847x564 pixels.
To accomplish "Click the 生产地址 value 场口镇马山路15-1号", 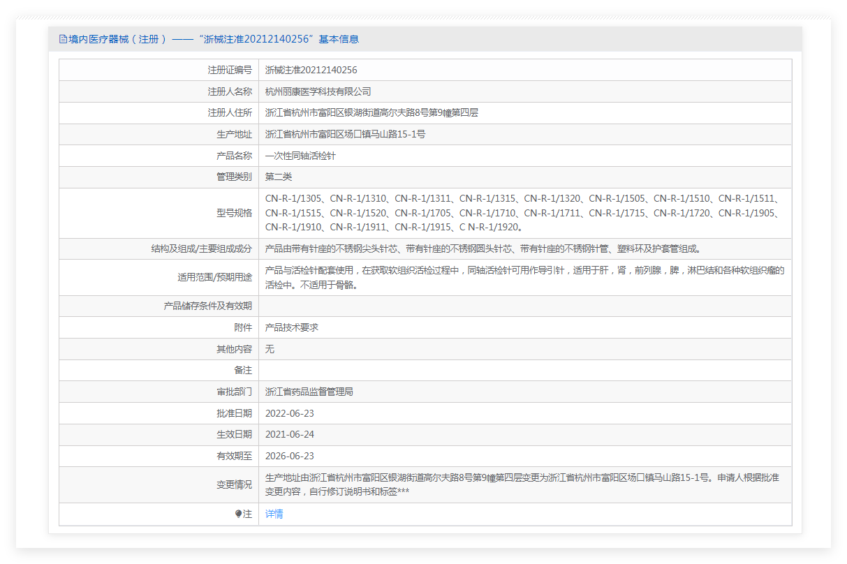I will point(346,134).
